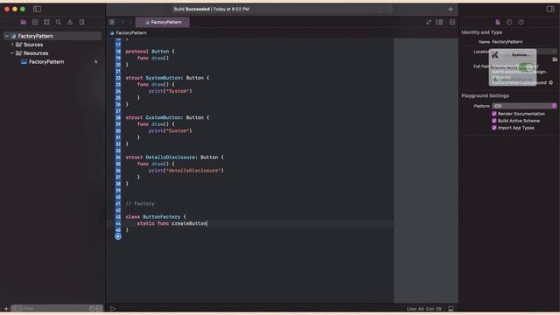Click the Playground Settings heading

485,95
